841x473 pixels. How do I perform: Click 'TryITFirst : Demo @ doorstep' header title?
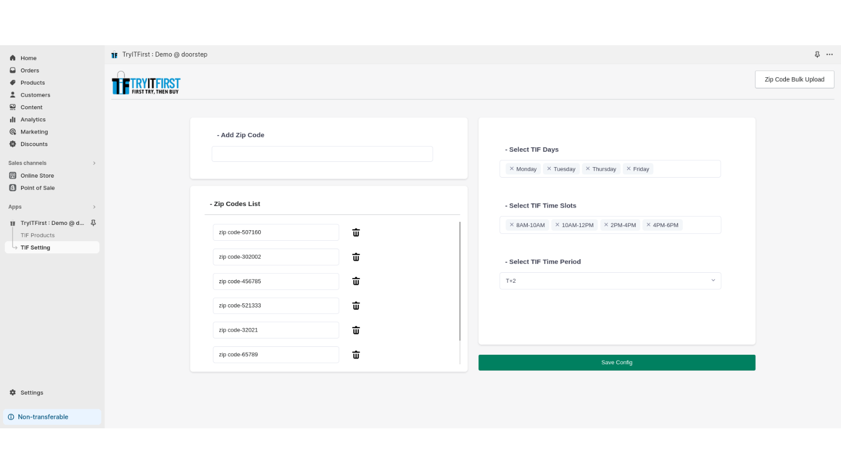[165, 55]
